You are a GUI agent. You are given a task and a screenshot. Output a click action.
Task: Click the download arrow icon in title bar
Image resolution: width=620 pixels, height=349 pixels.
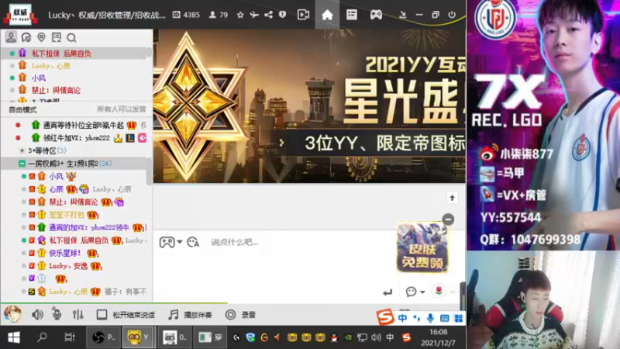[402, 15]
